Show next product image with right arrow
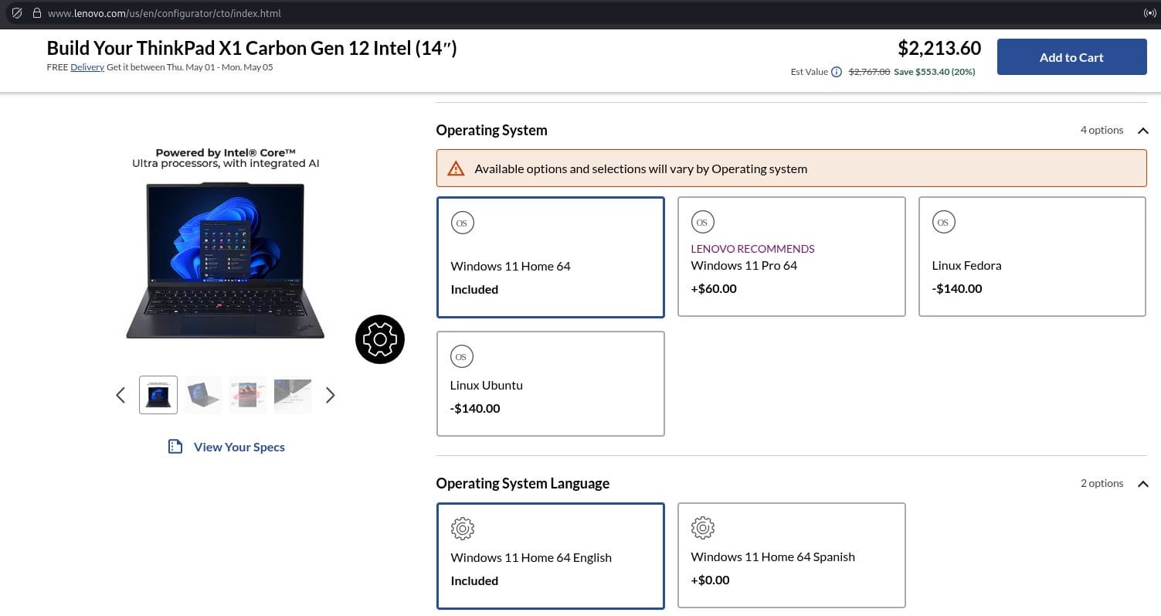Image resolution: width=1161 pixels, height=616 pixels. coord(330,395)
